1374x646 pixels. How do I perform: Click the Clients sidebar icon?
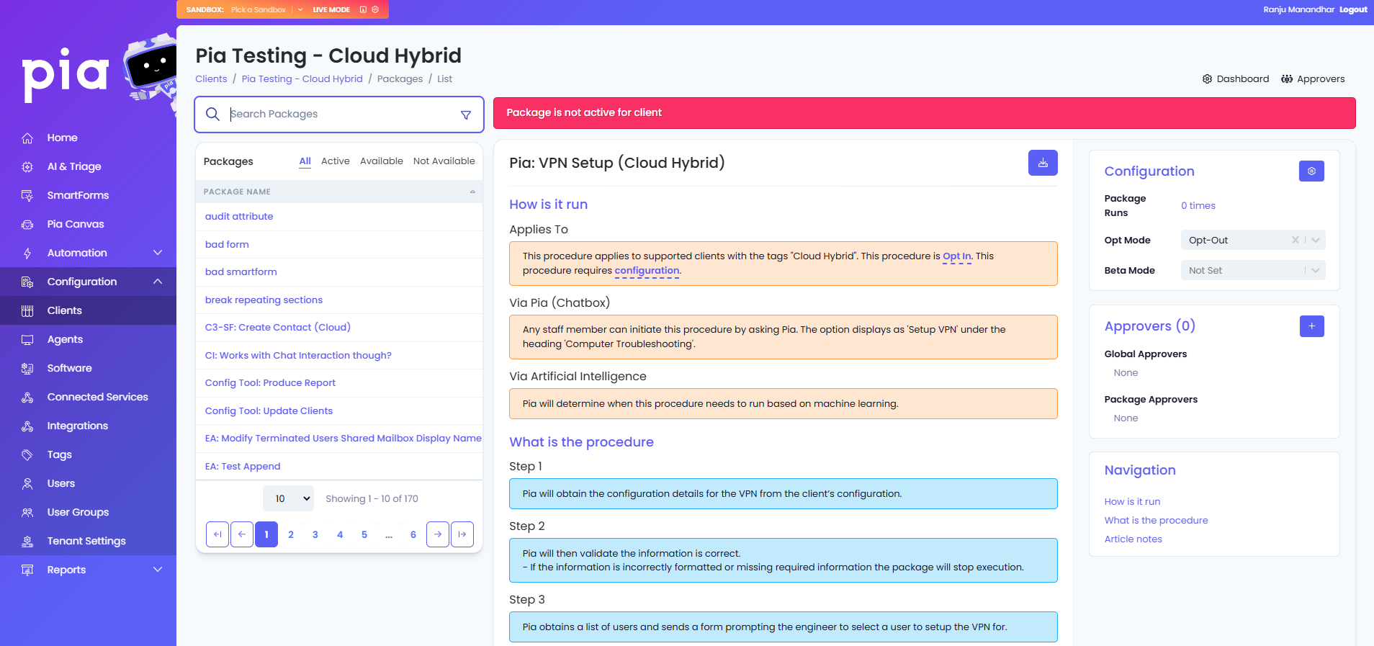click(x=27, y=310)
